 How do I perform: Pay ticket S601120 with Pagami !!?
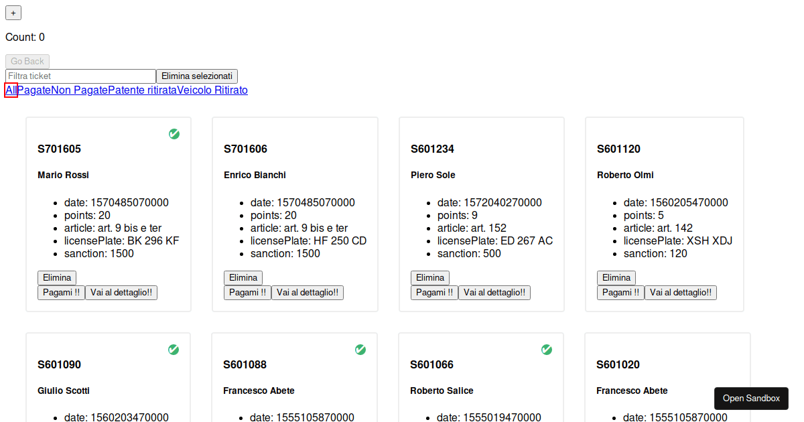coord(620,293)
